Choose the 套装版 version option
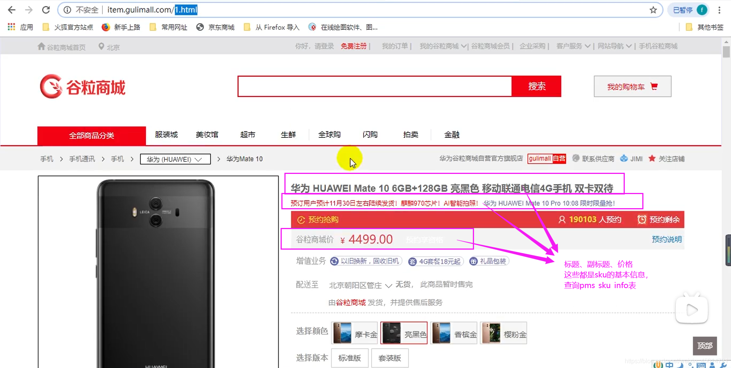The width and height of the screenshot is (731, 368). (x=390, y=358)
